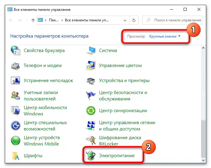Open Центр безопасности и обслуживания link
The width and height of the screenshot is (211, 168).
tap(123, 96)
